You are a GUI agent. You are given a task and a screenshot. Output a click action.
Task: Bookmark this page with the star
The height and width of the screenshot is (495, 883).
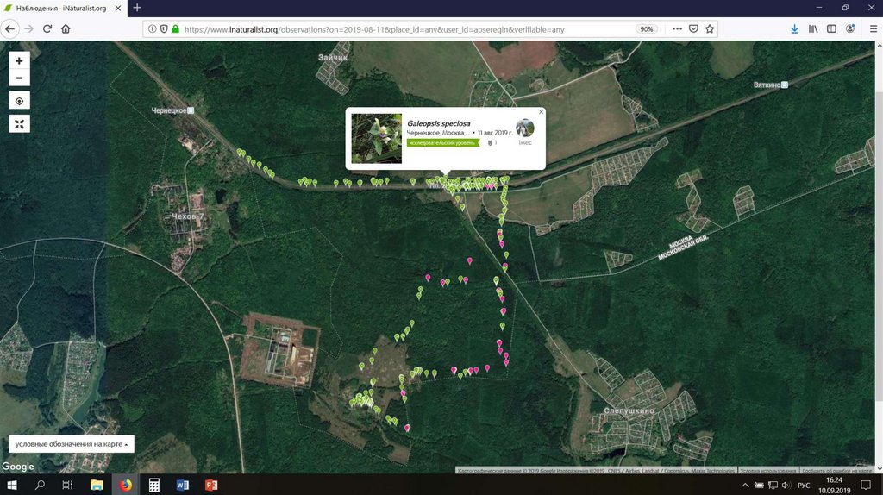tap(710, 28)
